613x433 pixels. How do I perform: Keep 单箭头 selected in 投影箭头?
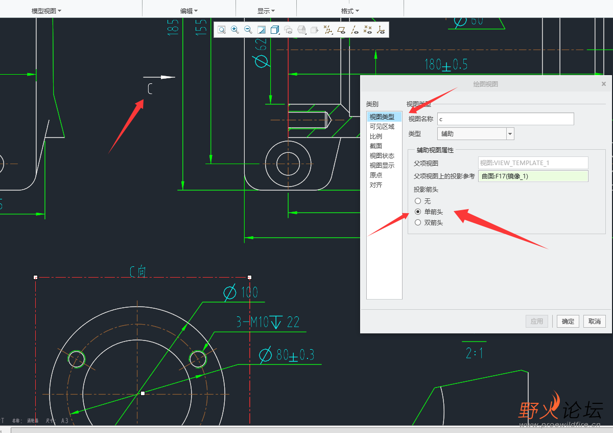(x=417, y=212)
